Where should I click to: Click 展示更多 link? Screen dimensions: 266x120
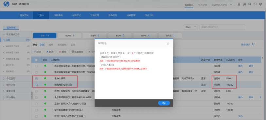(x=246, y=45)
